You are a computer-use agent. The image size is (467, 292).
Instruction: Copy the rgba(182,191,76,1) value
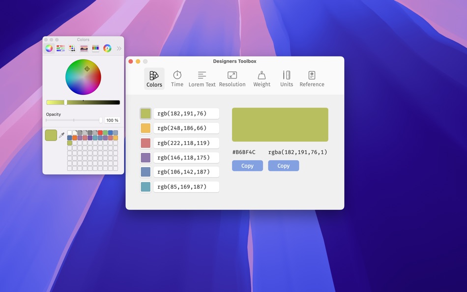click(283, 166)
